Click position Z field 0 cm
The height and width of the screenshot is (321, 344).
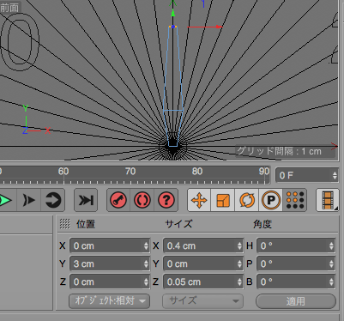click(110, 282)
